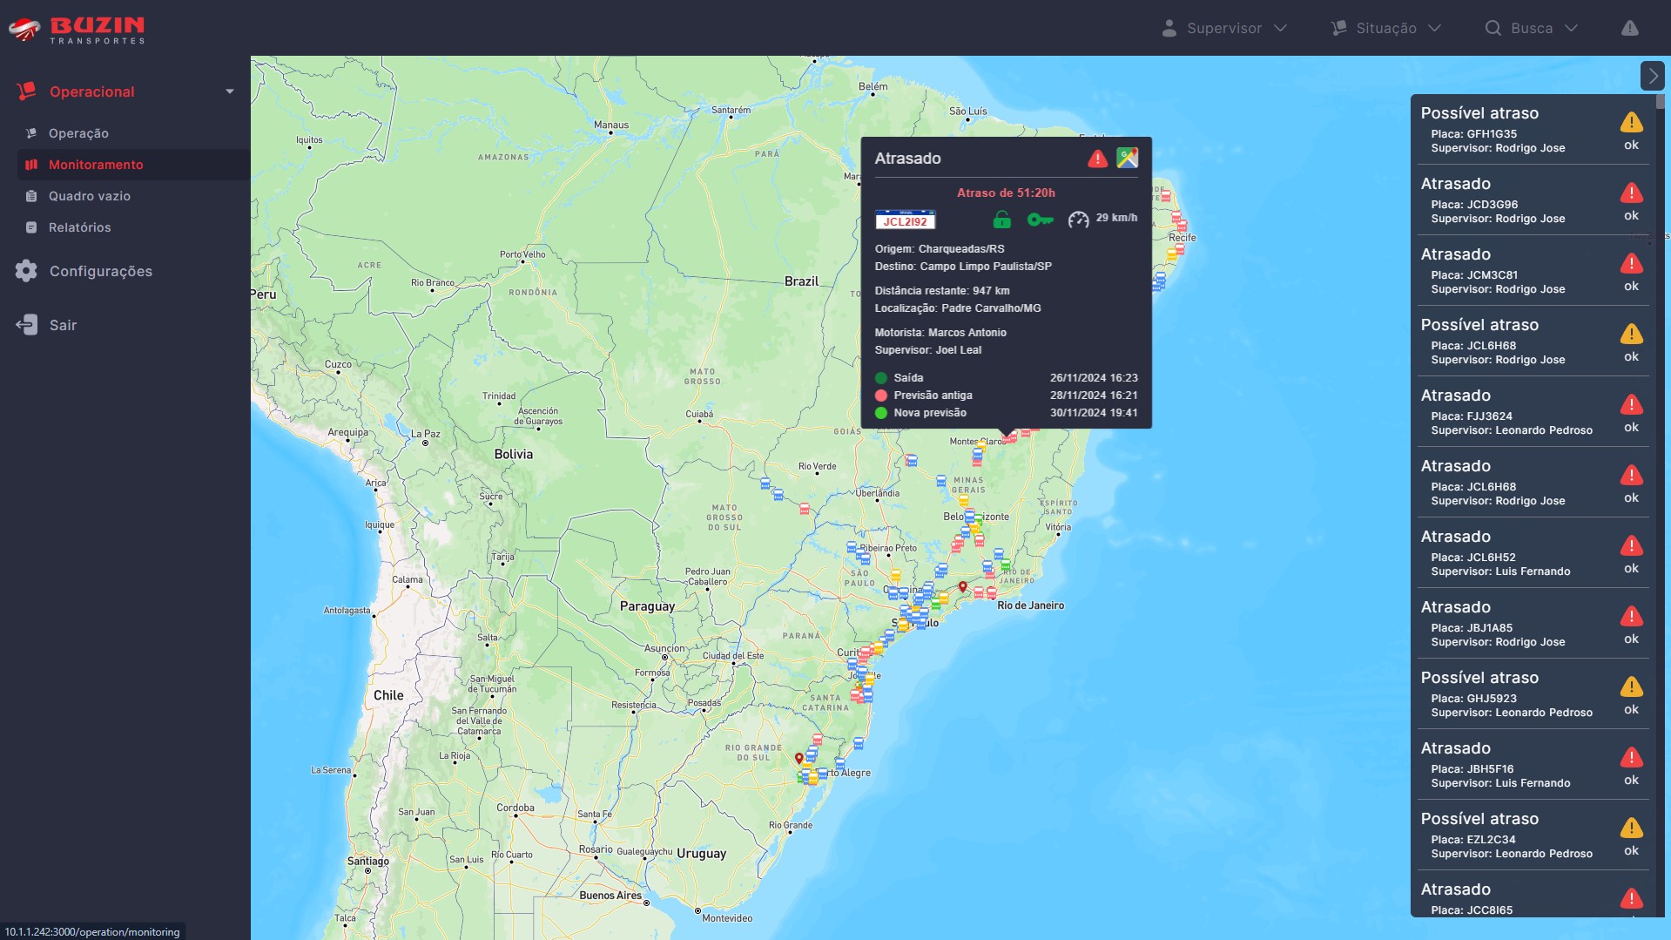Open the Situação dropdown filter
This screenshot has height=940, width=1671.
[x=1386, y=28]
